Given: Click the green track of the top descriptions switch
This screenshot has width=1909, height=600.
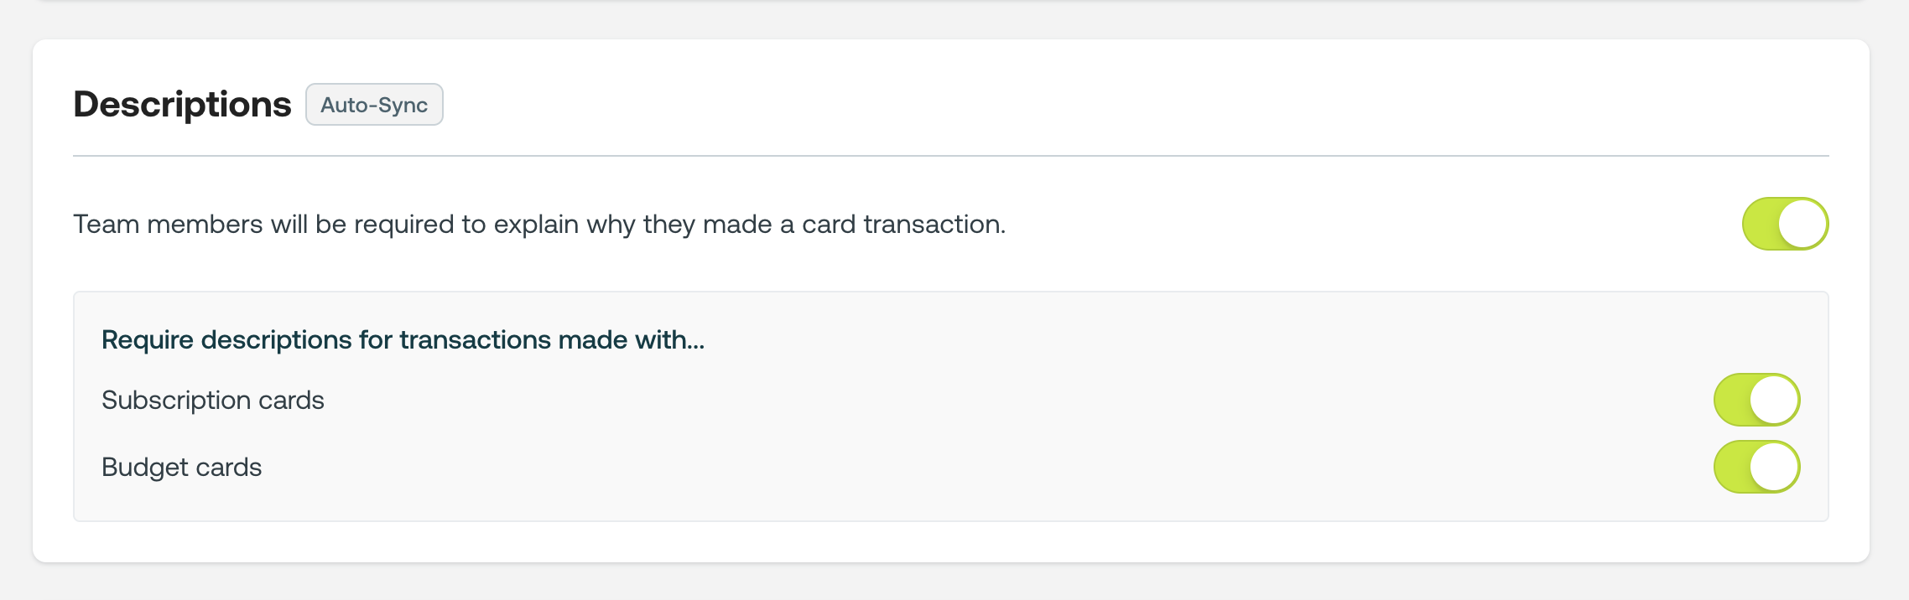Looking at the screenshot, I should point(1760,224).
